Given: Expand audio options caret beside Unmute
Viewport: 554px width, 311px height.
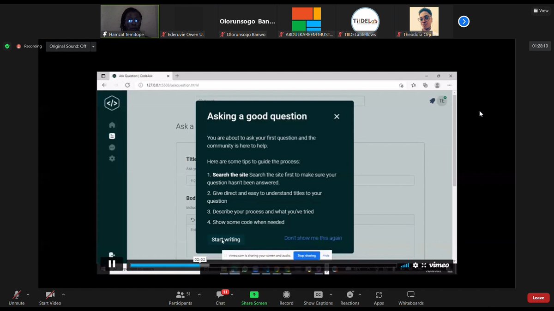Looking at the screenshot, I should 28,294.
